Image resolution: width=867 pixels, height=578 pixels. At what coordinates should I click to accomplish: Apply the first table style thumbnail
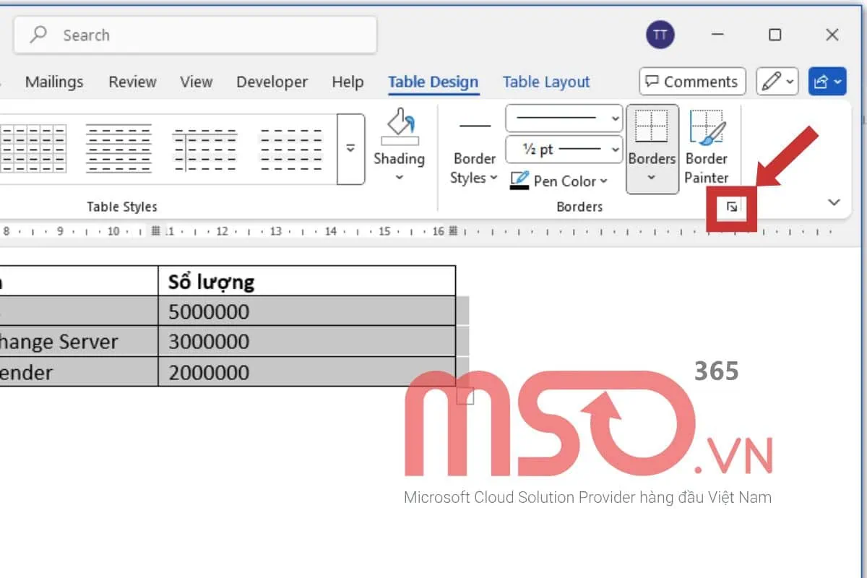pyautogui.click(x=33, y=147)
